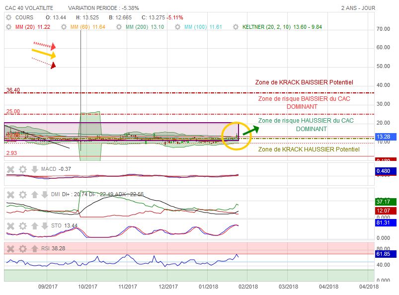
Task: Move RSI panel up with arrow
Action: coord(35,249)
